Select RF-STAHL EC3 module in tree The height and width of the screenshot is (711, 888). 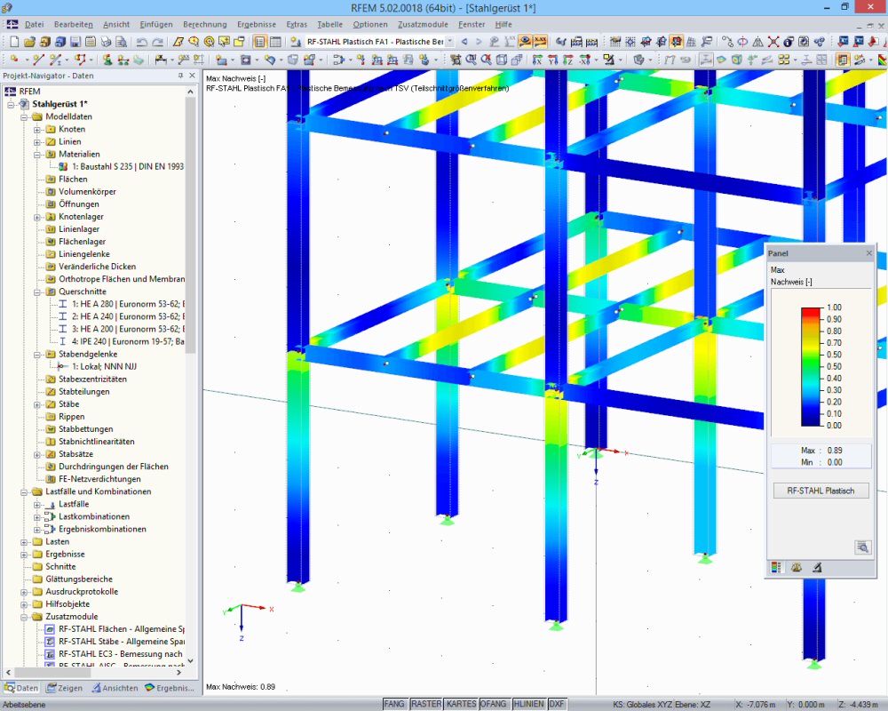coord(115,654)
